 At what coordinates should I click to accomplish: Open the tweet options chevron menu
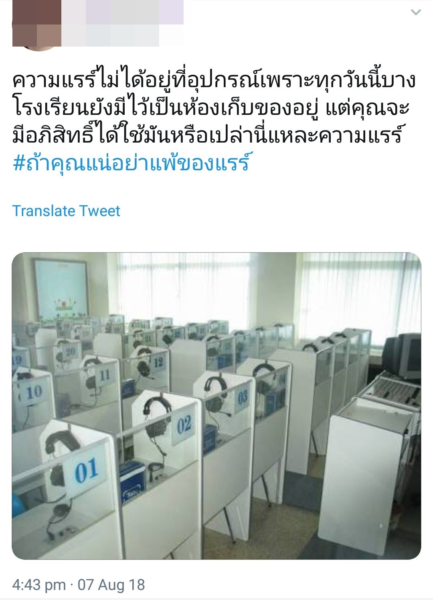click(416, 12)
